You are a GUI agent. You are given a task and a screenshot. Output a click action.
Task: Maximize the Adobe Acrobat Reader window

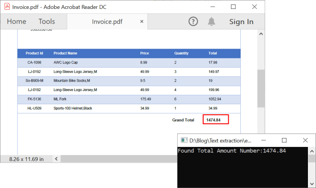[233, 7]
